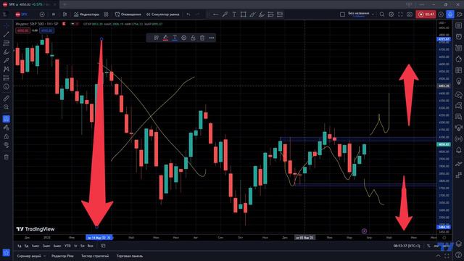Open help question mark icon bottom right
Image resolution: width=464 pixels, height=261 pixels.
[x=459, y=254]
